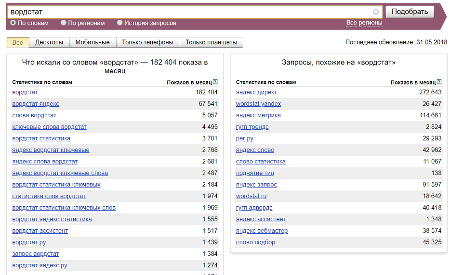Click the 'Запросы, похожие на «вордстат»' heading
The image size is (451, 275).
[x=339, y=62]
